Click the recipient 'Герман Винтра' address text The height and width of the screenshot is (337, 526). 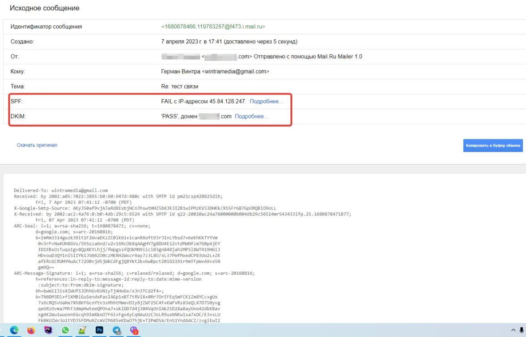(215, 72)
